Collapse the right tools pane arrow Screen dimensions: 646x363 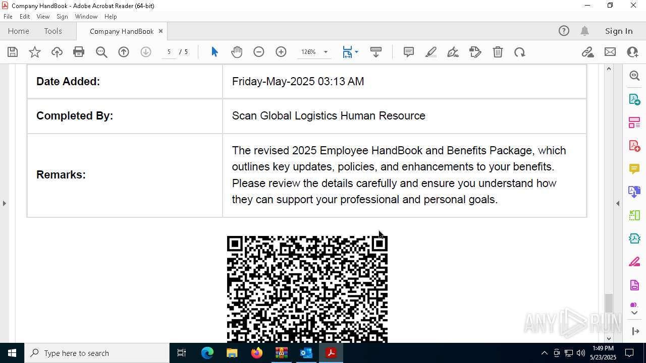(x=618, y=203)
